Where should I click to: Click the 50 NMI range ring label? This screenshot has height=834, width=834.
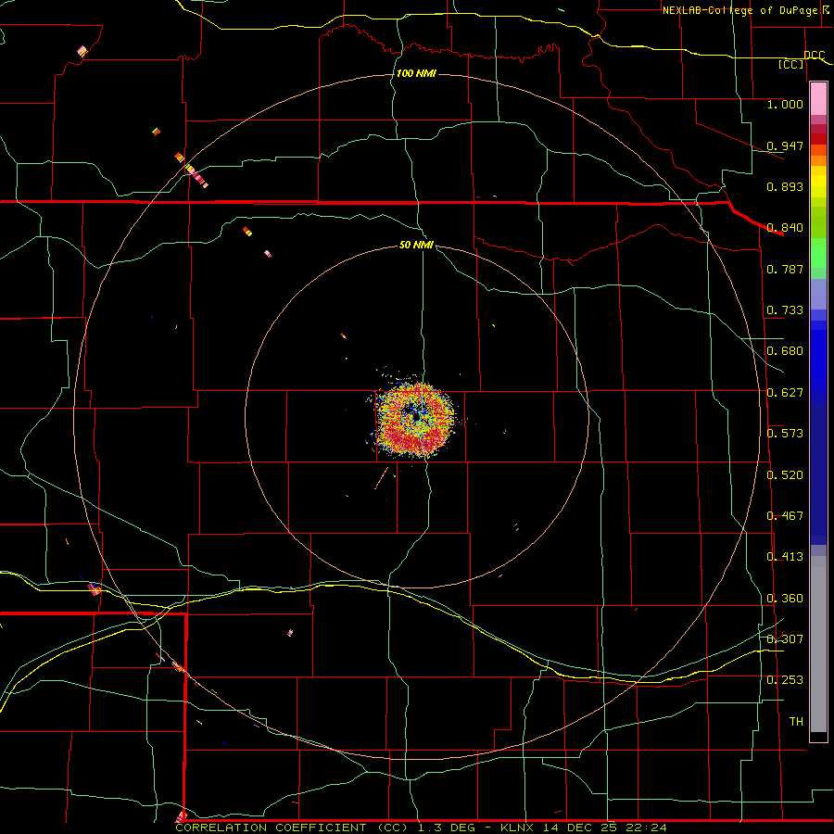416,245
